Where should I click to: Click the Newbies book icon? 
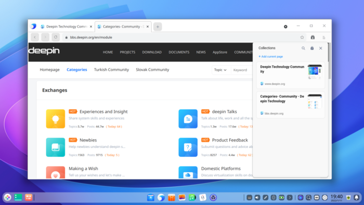[56, 147]
